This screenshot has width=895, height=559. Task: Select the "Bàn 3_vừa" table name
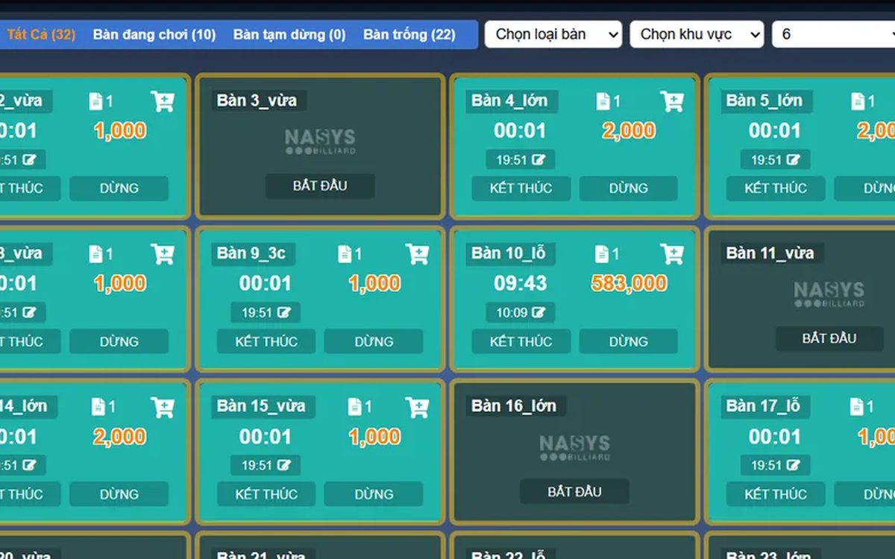[x=257, y=101]
